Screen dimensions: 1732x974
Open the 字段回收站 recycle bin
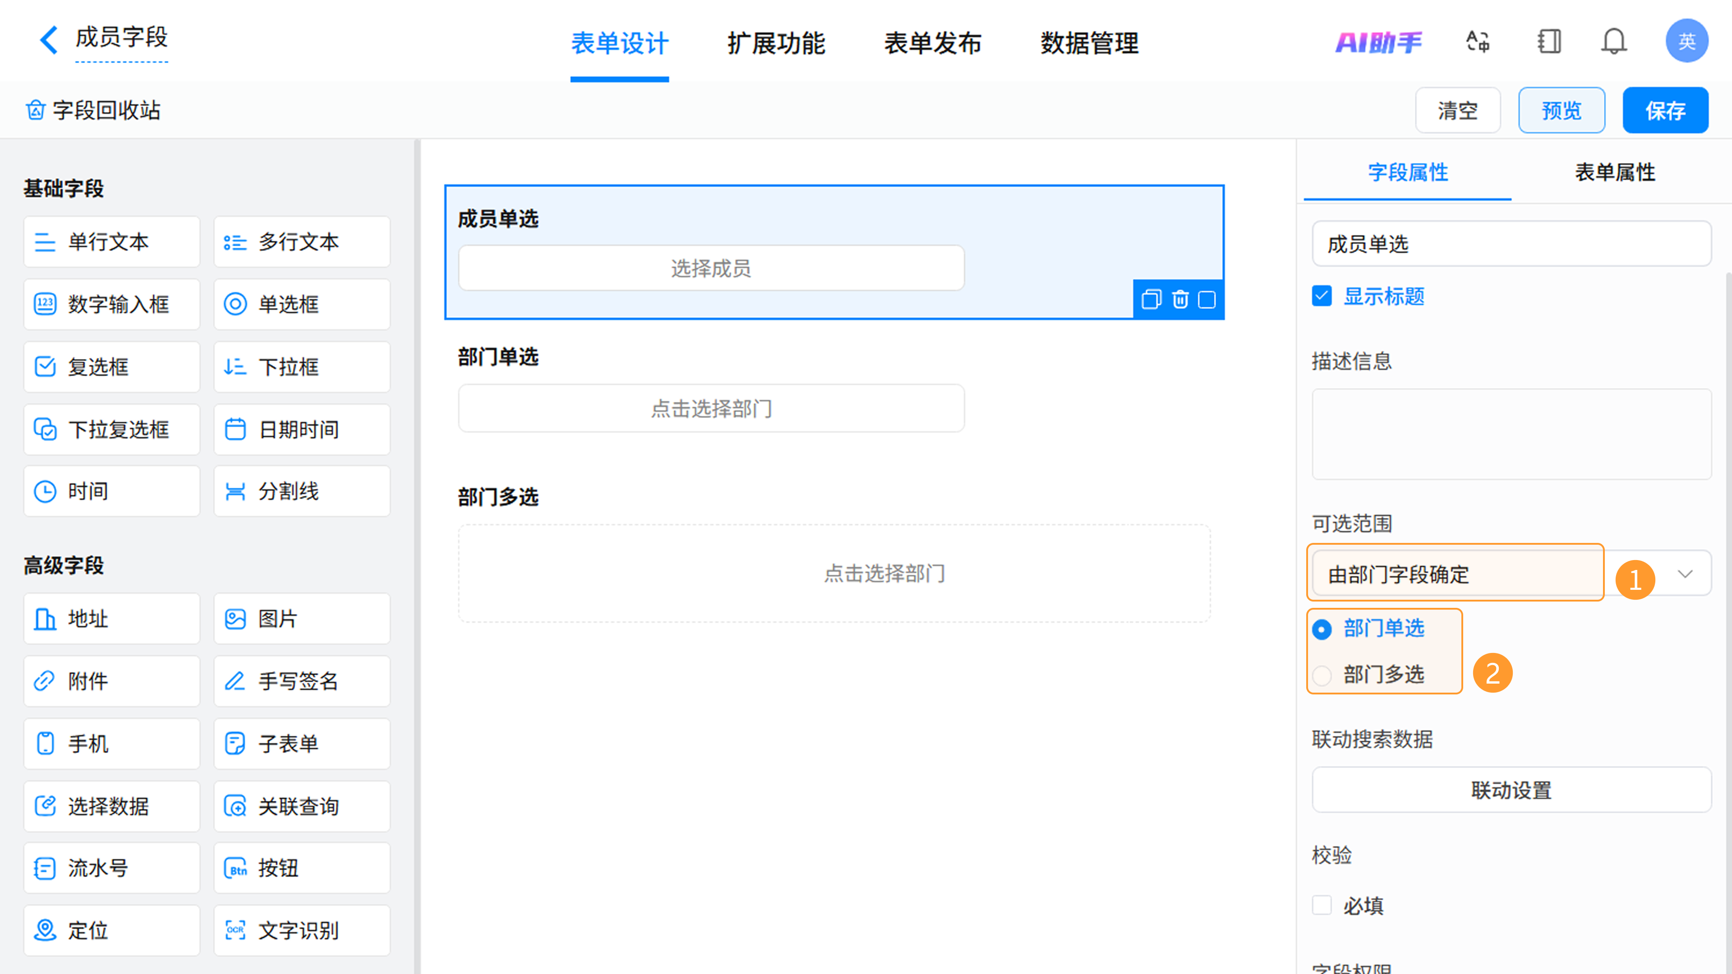pos(93,110)
